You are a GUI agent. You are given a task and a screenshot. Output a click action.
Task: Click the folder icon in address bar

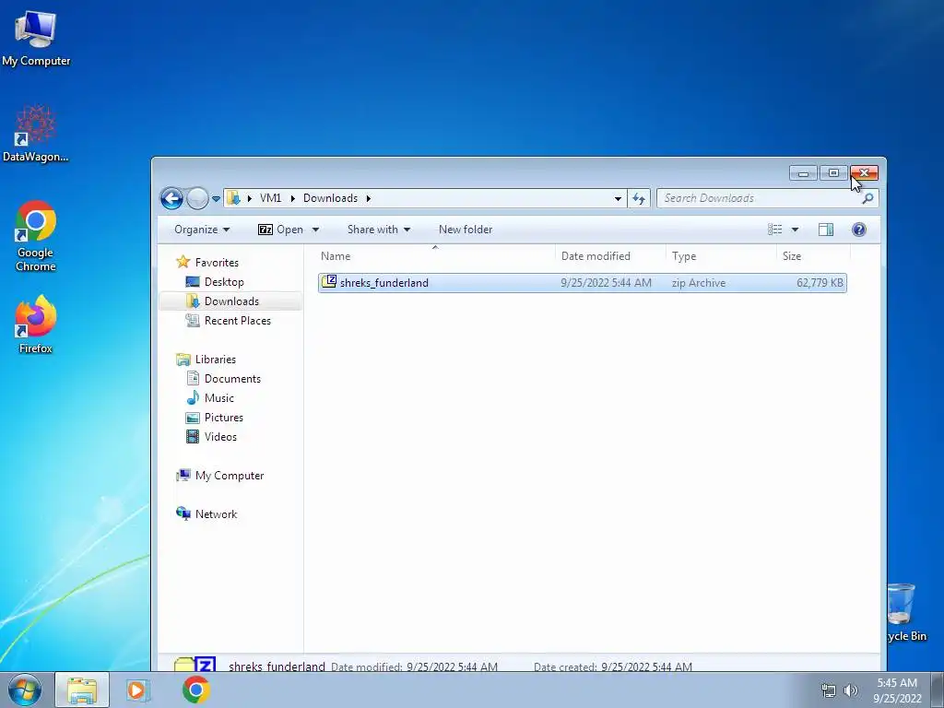pyautogui.click(x=233, y=198)
